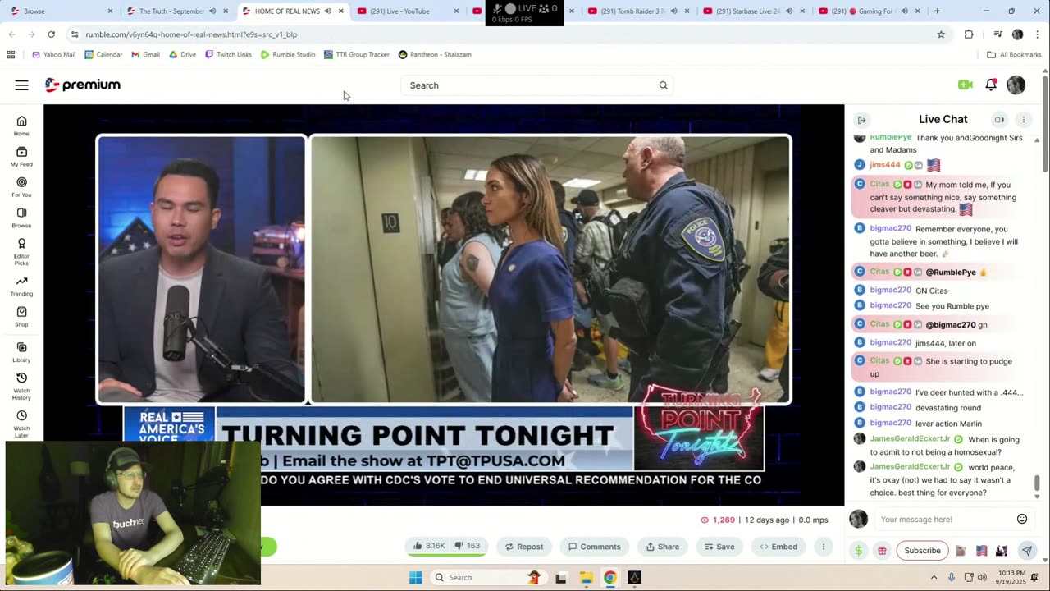The width and height of the screenshot is (1050, 591).
Task: Close the HOME OF REAL NEWS tab
Action: click(x=340, y=11)
